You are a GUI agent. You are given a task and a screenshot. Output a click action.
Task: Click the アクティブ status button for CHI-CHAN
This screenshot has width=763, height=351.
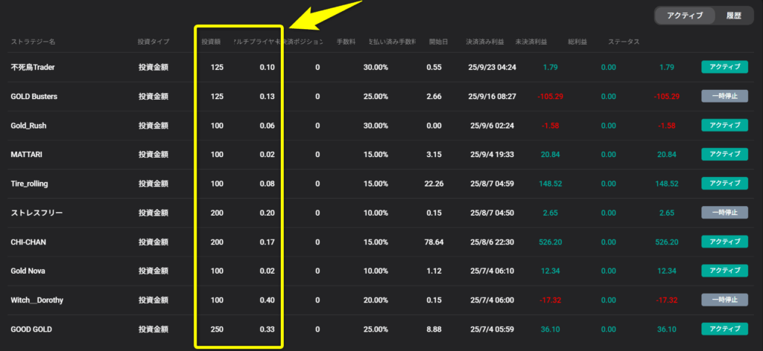(x=724, y=241)
